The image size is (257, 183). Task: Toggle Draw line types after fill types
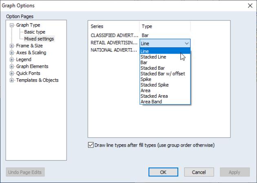click(91, 145)
